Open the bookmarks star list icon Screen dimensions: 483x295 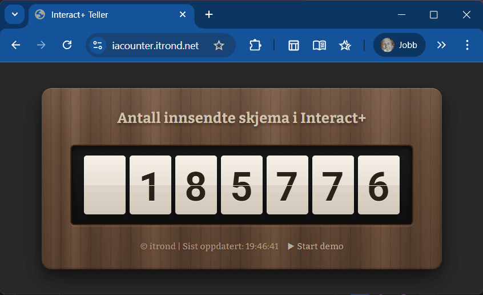[x=345, y=45]
